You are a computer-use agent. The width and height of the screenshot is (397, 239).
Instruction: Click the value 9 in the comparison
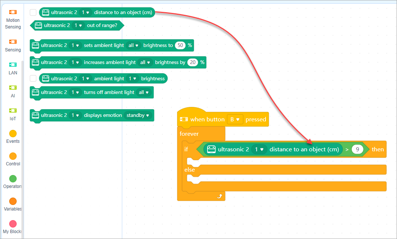357,149
